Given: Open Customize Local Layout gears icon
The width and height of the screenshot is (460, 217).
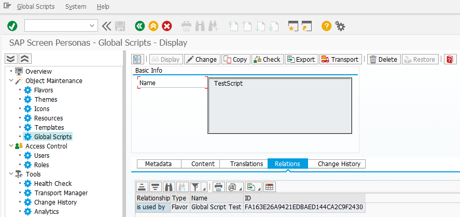Looking at the screenshot, I should [x=340, y=26].
